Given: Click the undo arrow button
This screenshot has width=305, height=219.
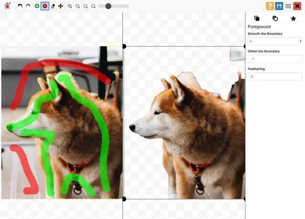Looking at the screenshot, I should coord(20,6).
